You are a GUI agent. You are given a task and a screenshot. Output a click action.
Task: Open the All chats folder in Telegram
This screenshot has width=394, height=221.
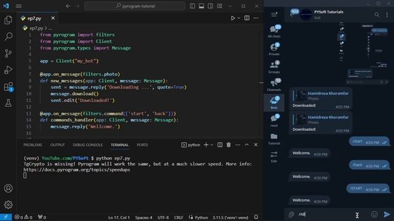coord(274,31)
